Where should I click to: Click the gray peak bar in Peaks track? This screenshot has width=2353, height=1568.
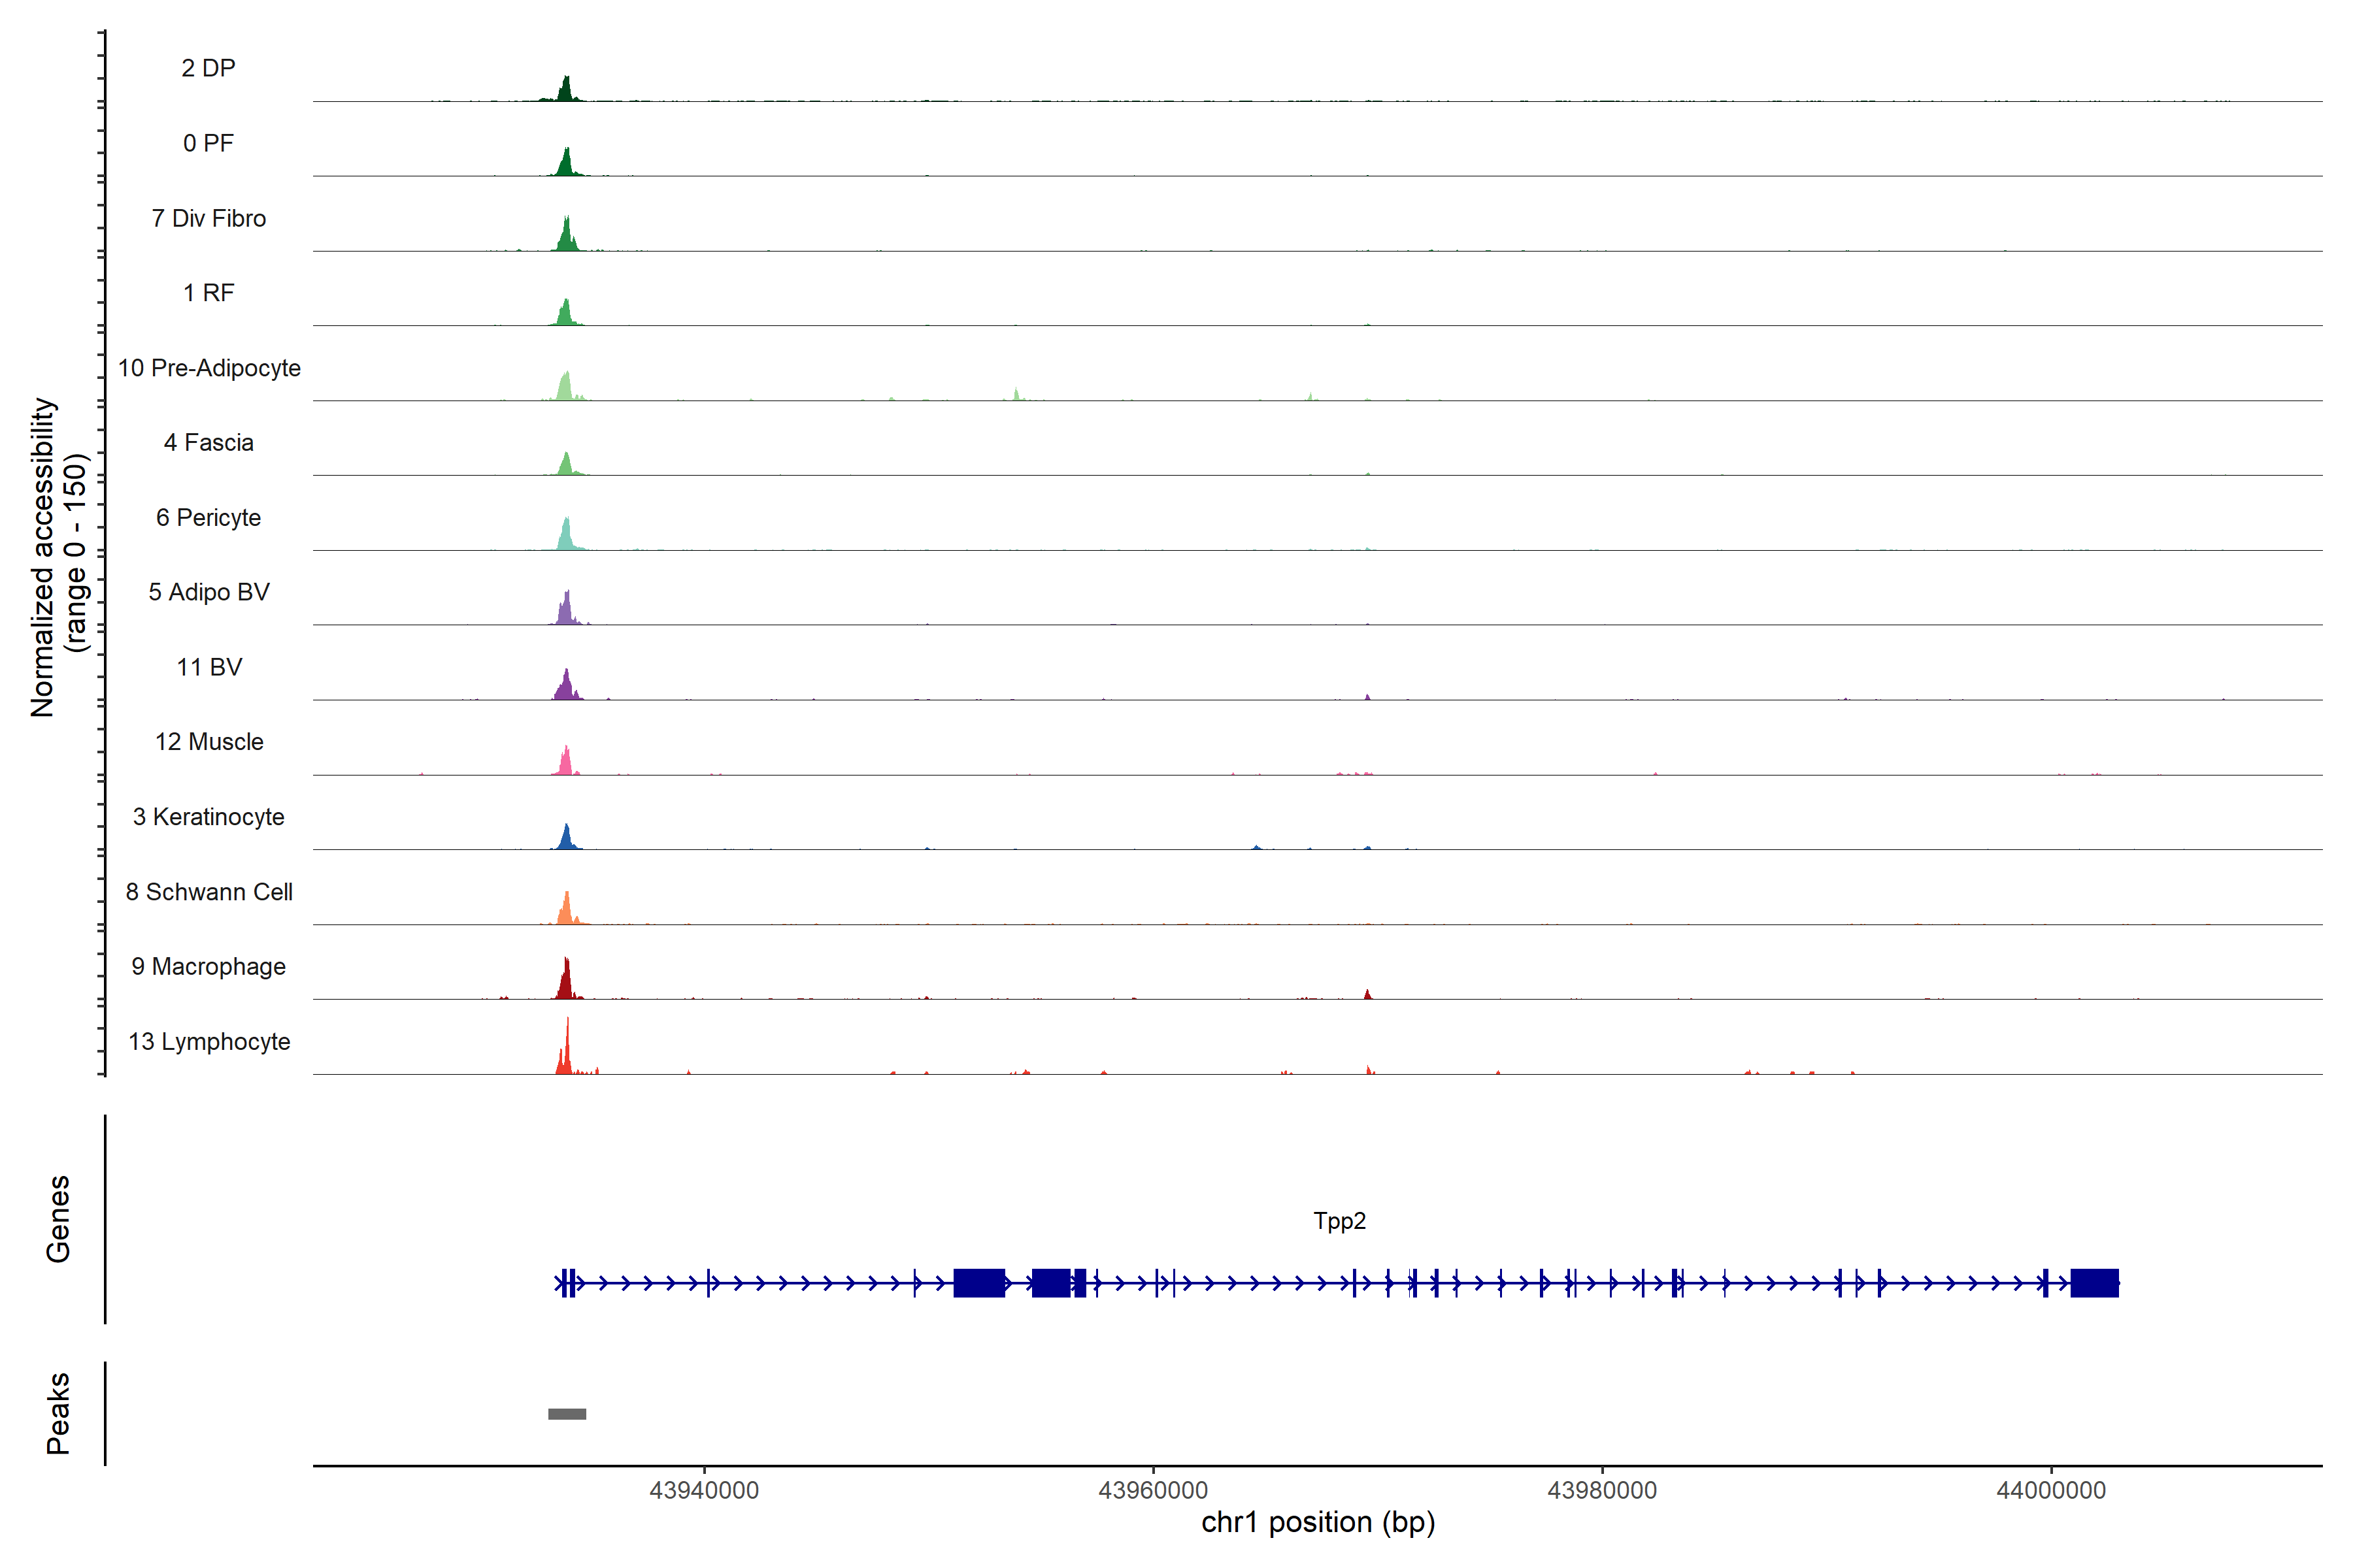pos(567,1413)
